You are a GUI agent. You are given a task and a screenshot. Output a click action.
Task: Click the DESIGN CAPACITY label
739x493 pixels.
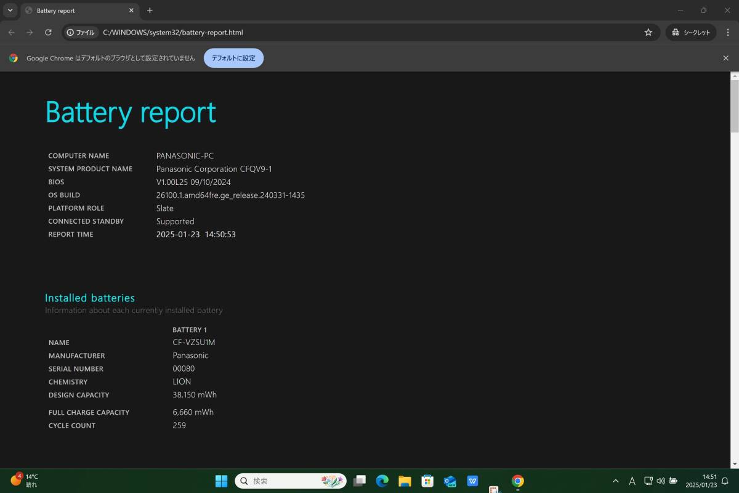(x=79, y=395)
